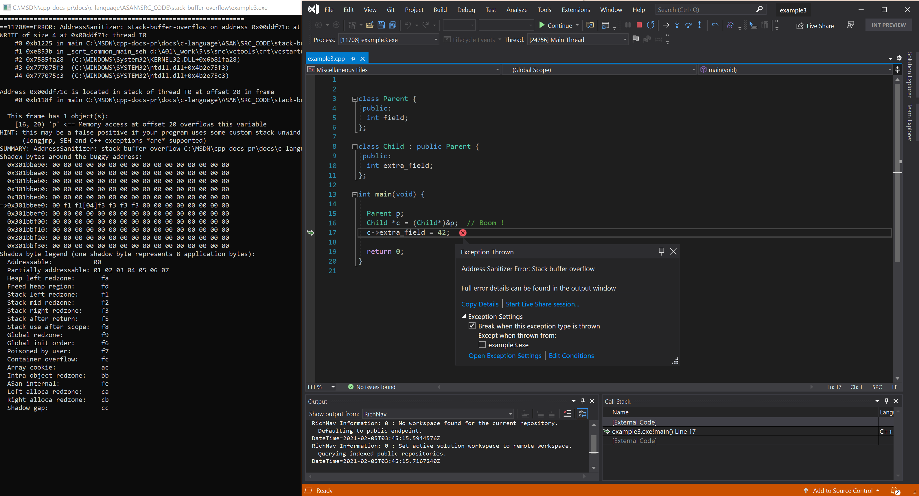Viewport: 919px width, 496px height.
Task: Click the breakpoint red dot on line 17
Action: pyautogui.click(x=462, y=232)
